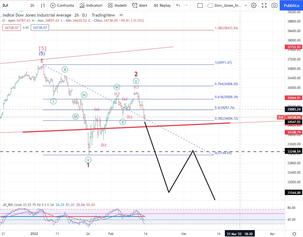Screen dimensions: 303x237
Task: Take a chart snapshot with camera icon
Action: click(274, 5)
